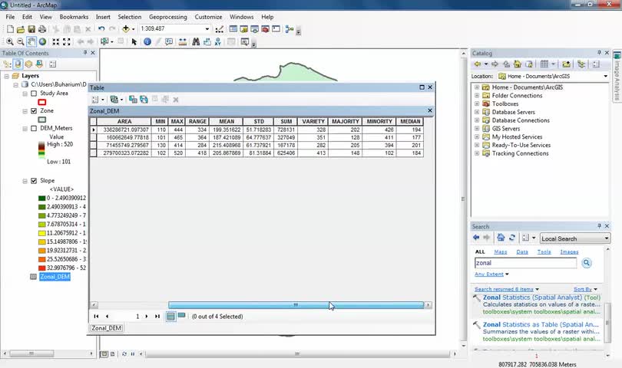
Task: Select the Zoom Out tool
Action: point(21,41)
